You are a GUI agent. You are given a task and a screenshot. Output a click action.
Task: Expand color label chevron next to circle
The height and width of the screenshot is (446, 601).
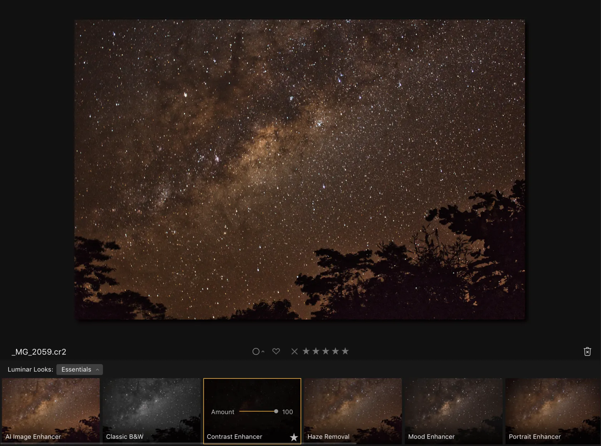[x=263, y=352]
